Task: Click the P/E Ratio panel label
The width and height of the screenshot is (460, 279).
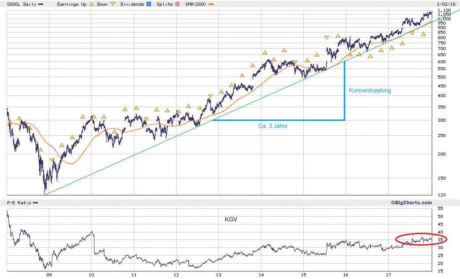Action: (19, 203)
